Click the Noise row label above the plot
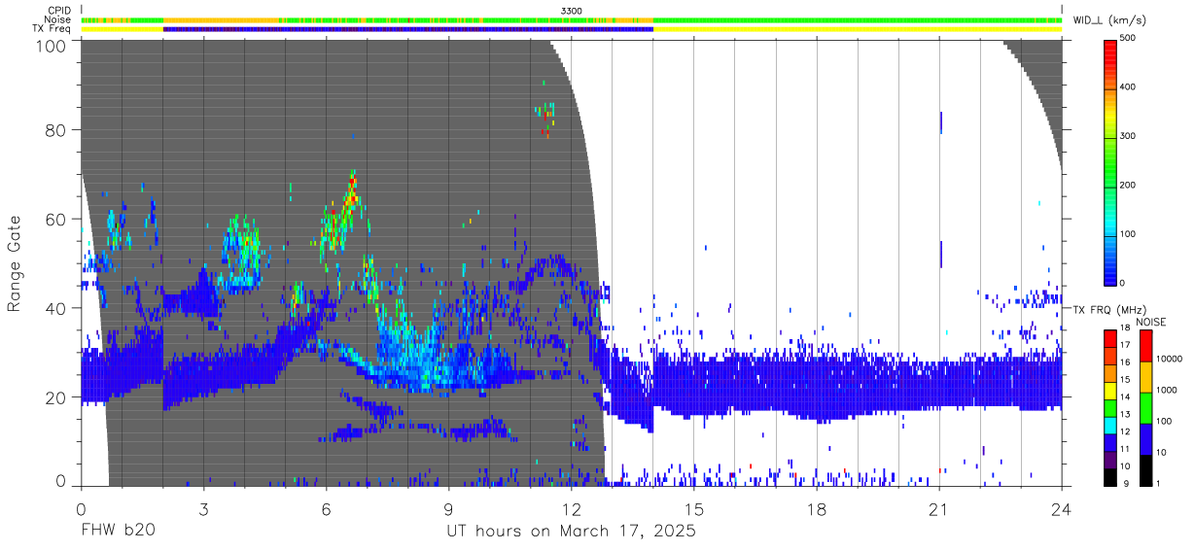The width and height of the screenshot is (1194, 551). pos(57,19)
